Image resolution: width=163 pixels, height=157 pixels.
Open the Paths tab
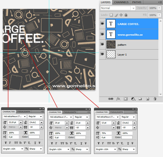pyautogui.click(x=137, y=2)
